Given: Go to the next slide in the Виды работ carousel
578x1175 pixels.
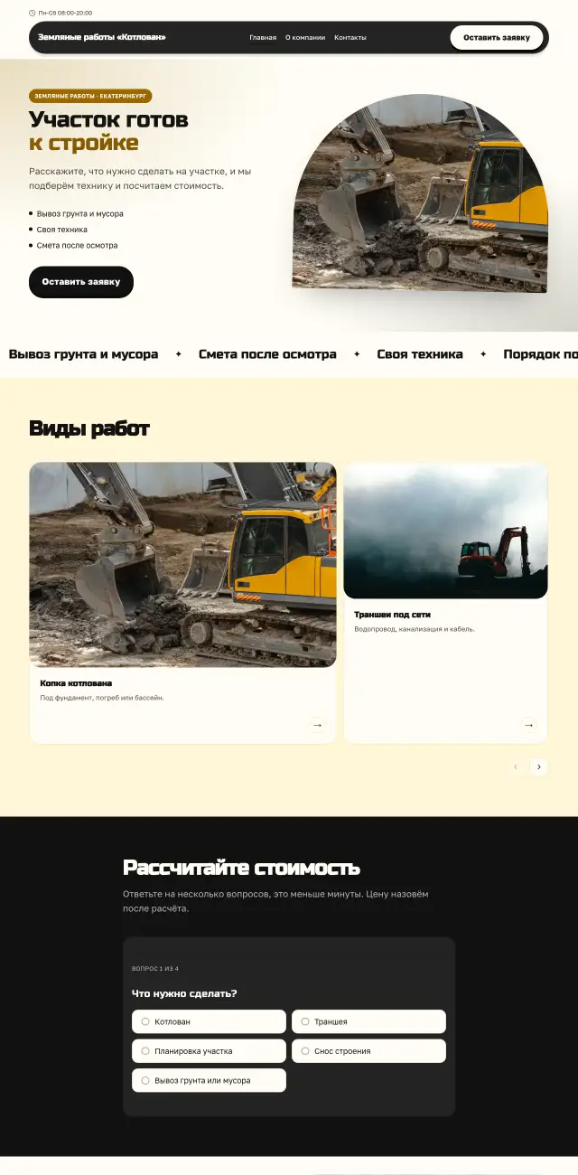Looking at the screenshot, I should (x=538, y=766).
